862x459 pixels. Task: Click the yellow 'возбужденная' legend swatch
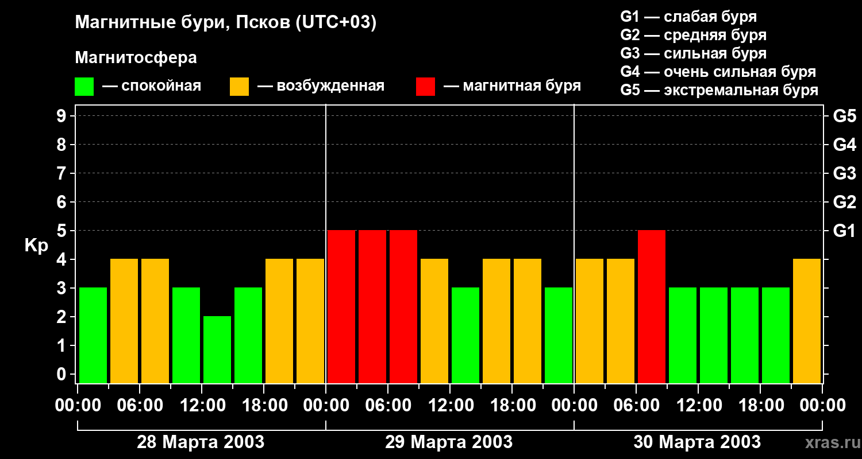click(x=239, y=87)
